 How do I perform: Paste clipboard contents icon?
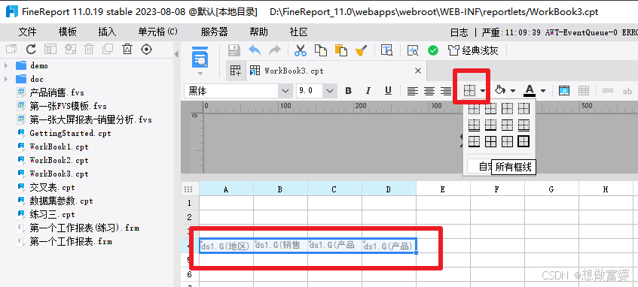tap(341, 50)
